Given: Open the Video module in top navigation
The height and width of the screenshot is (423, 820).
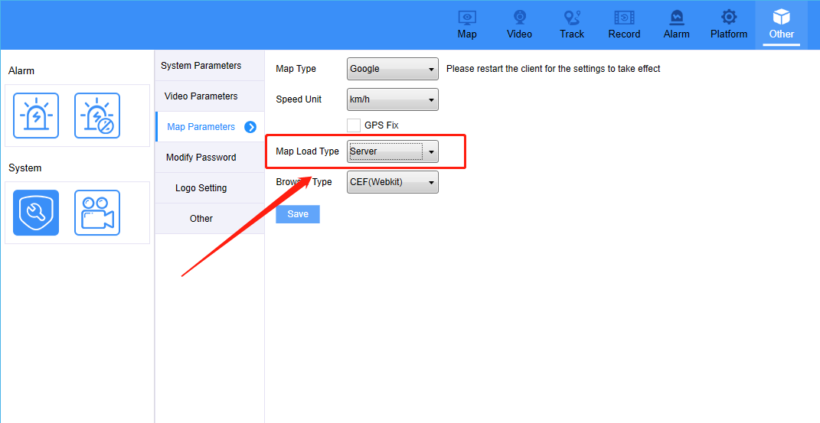Looking at the screenshot, I should [x=519, y=24].
